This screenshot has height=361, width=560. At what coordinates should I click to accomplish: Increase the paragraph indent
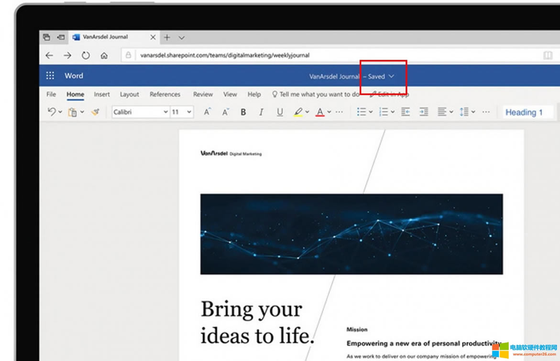pyautogui.click(x=424, y=112)
